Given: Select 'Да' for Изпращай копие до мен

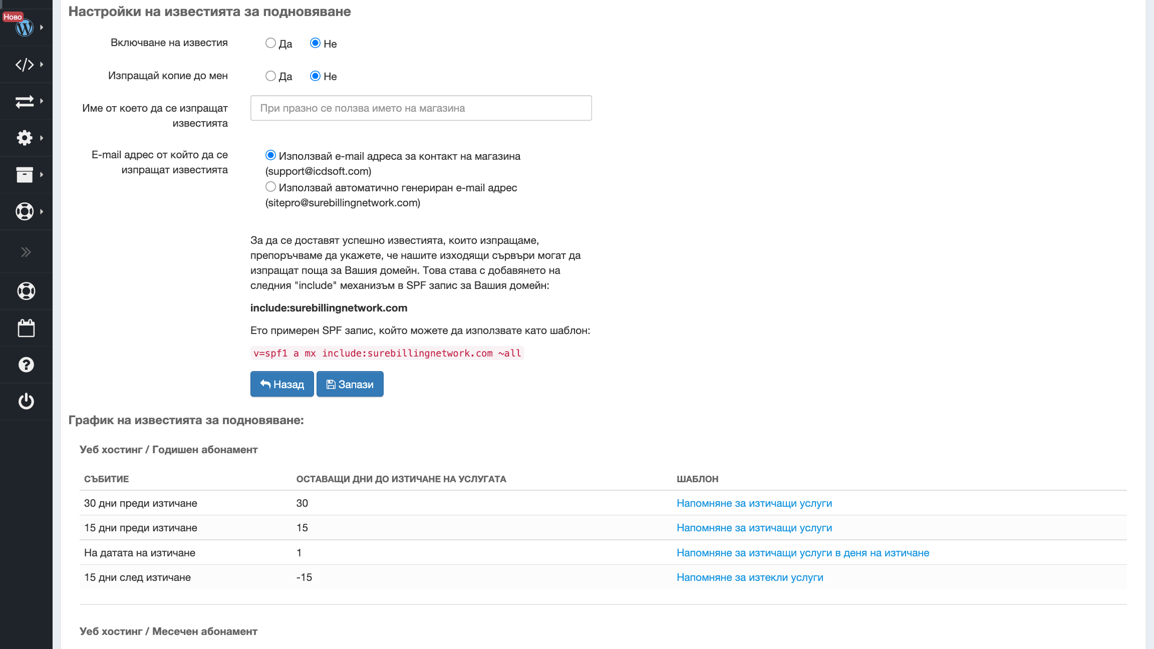Looking at the screenshot, I should click(x=270, y=76).
